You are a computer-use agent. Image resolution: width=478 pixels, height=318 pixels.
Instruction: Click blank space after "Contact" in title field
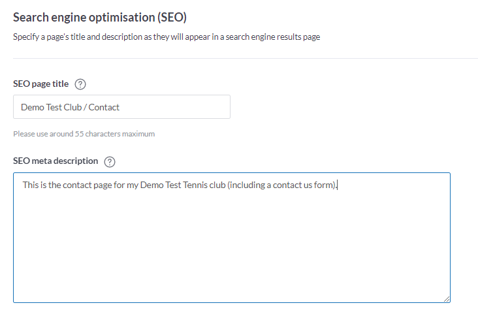pyautogui.click(x=174, y=107)
